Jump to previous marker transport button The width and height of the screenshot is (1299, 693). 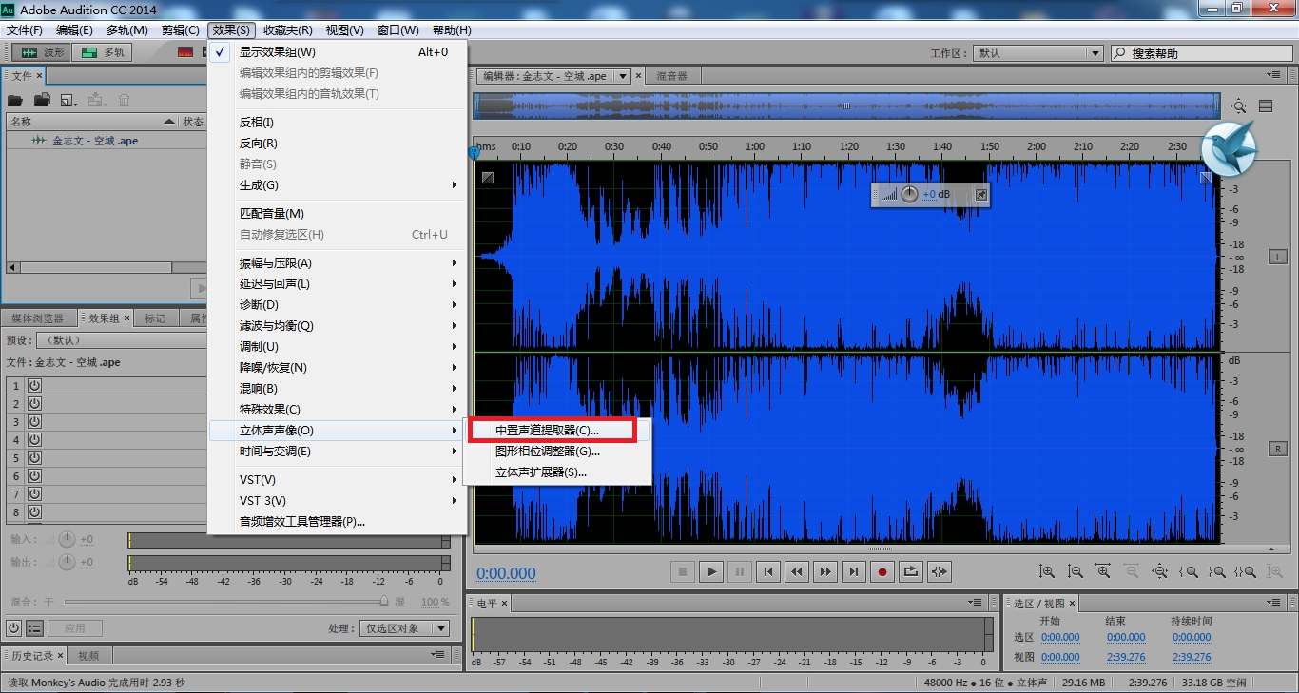tap(768, 571)
